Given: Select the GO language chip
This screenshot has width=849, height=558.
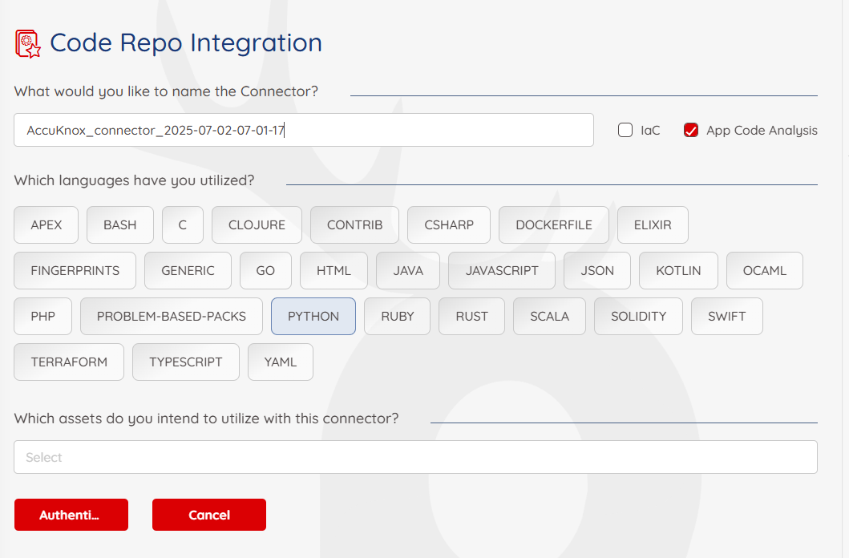Looking at the screenshot, I should click(x=266, y=271).
